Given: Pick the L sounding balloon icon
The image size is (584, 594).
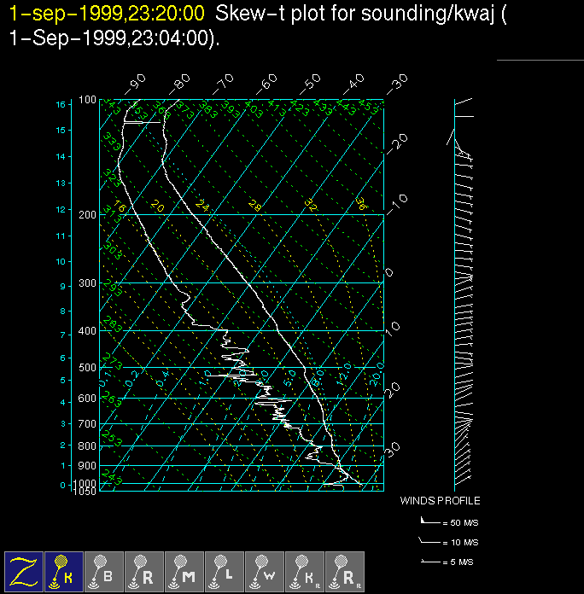Looking at the screenshot, I should 225,571.
